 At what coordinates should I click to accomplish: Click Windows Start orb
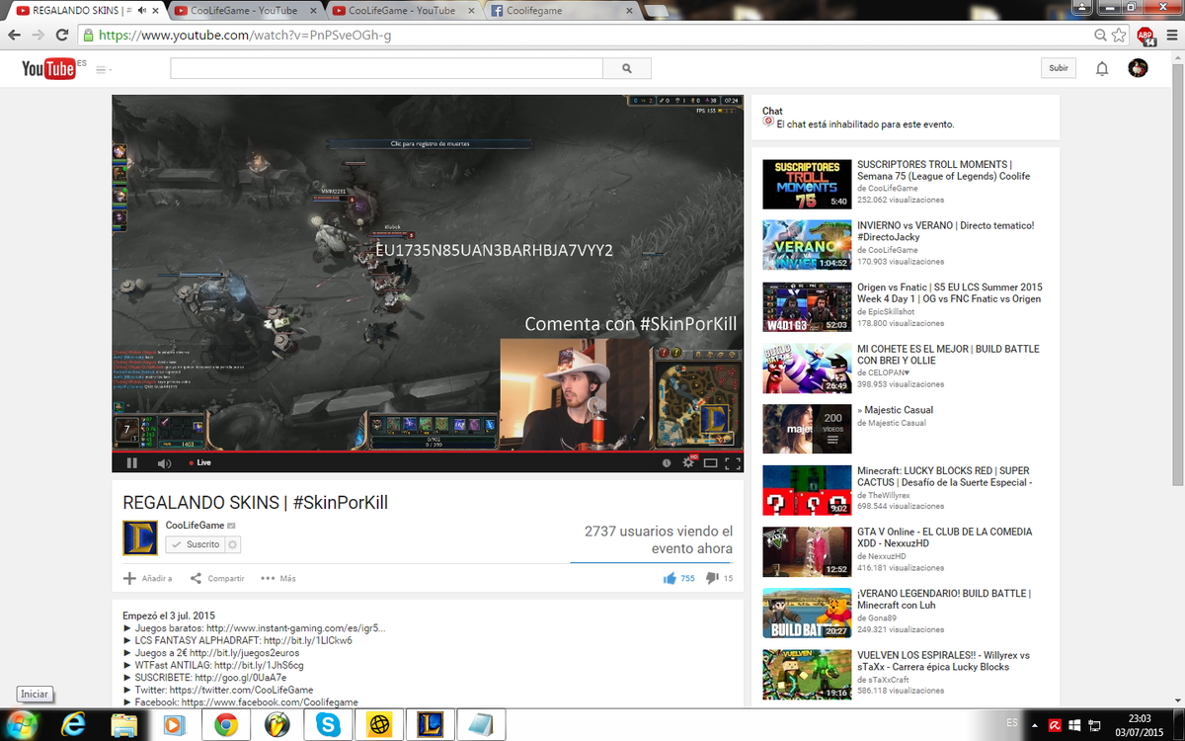20,723
